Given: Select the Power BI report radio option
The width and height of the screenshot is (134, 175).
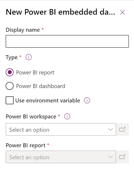Looking at the screenshot, I should [x=10, y=72].
